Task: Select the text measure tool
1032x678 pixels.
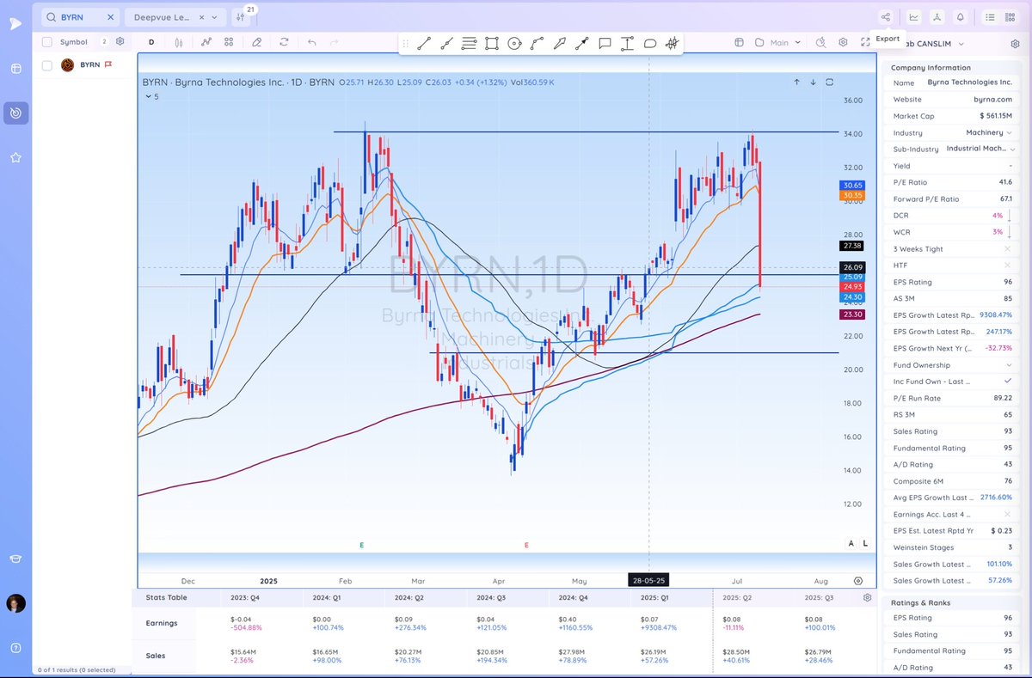Action: tap(627, 43)
